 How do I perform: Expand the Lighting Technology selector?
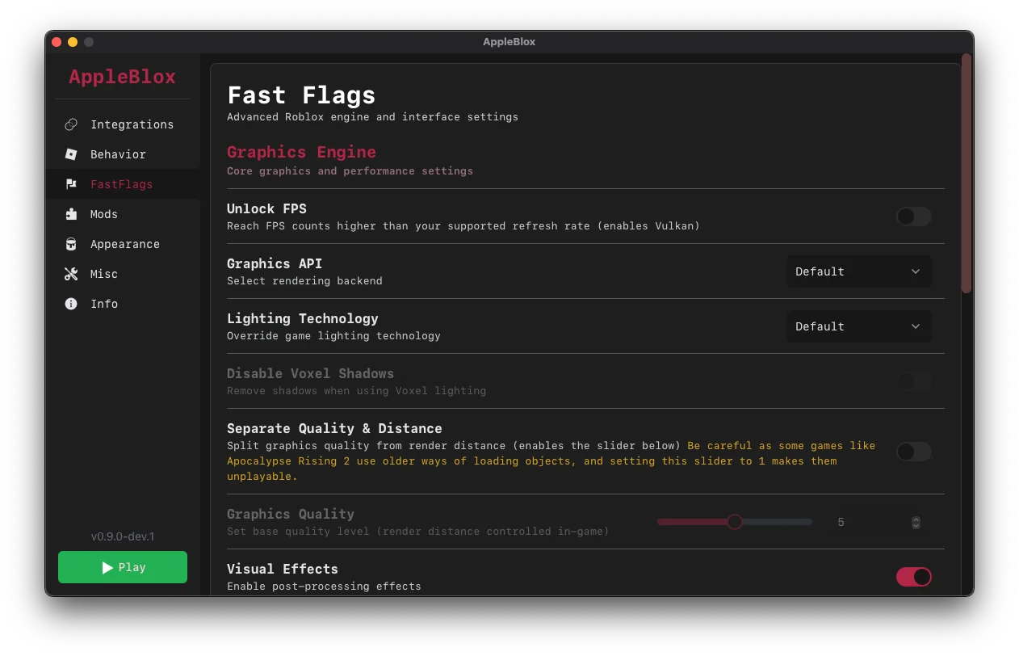pos(858,326)
